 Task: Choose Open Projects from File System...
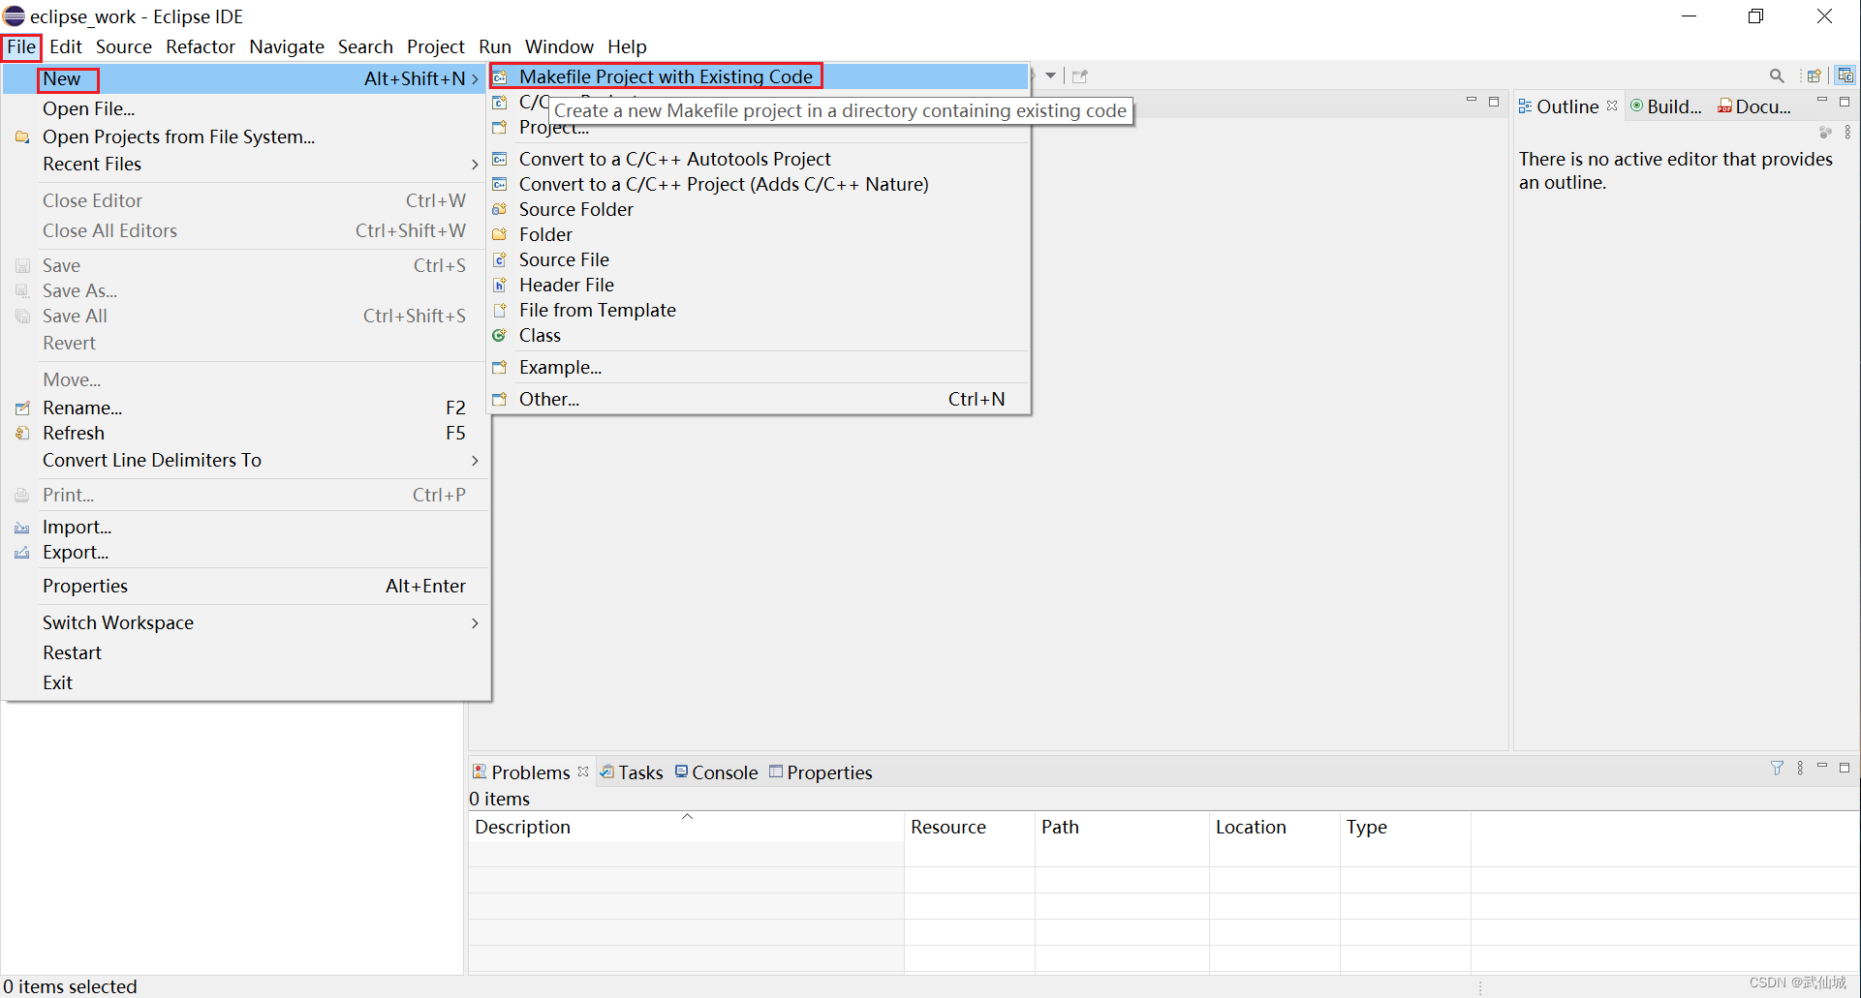tap(245, 136)
